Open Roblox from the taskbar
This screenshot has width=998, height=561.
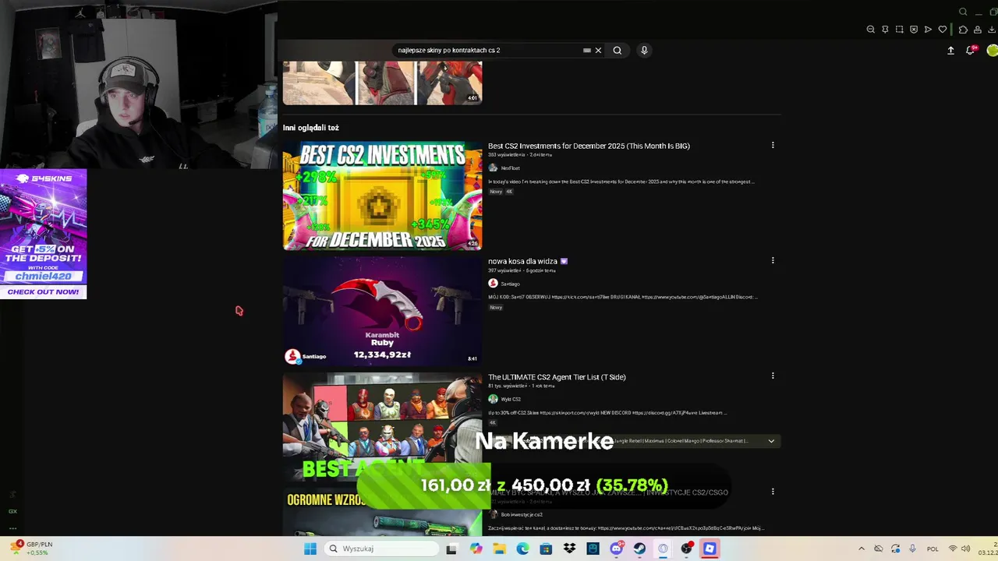click(710, 549)
